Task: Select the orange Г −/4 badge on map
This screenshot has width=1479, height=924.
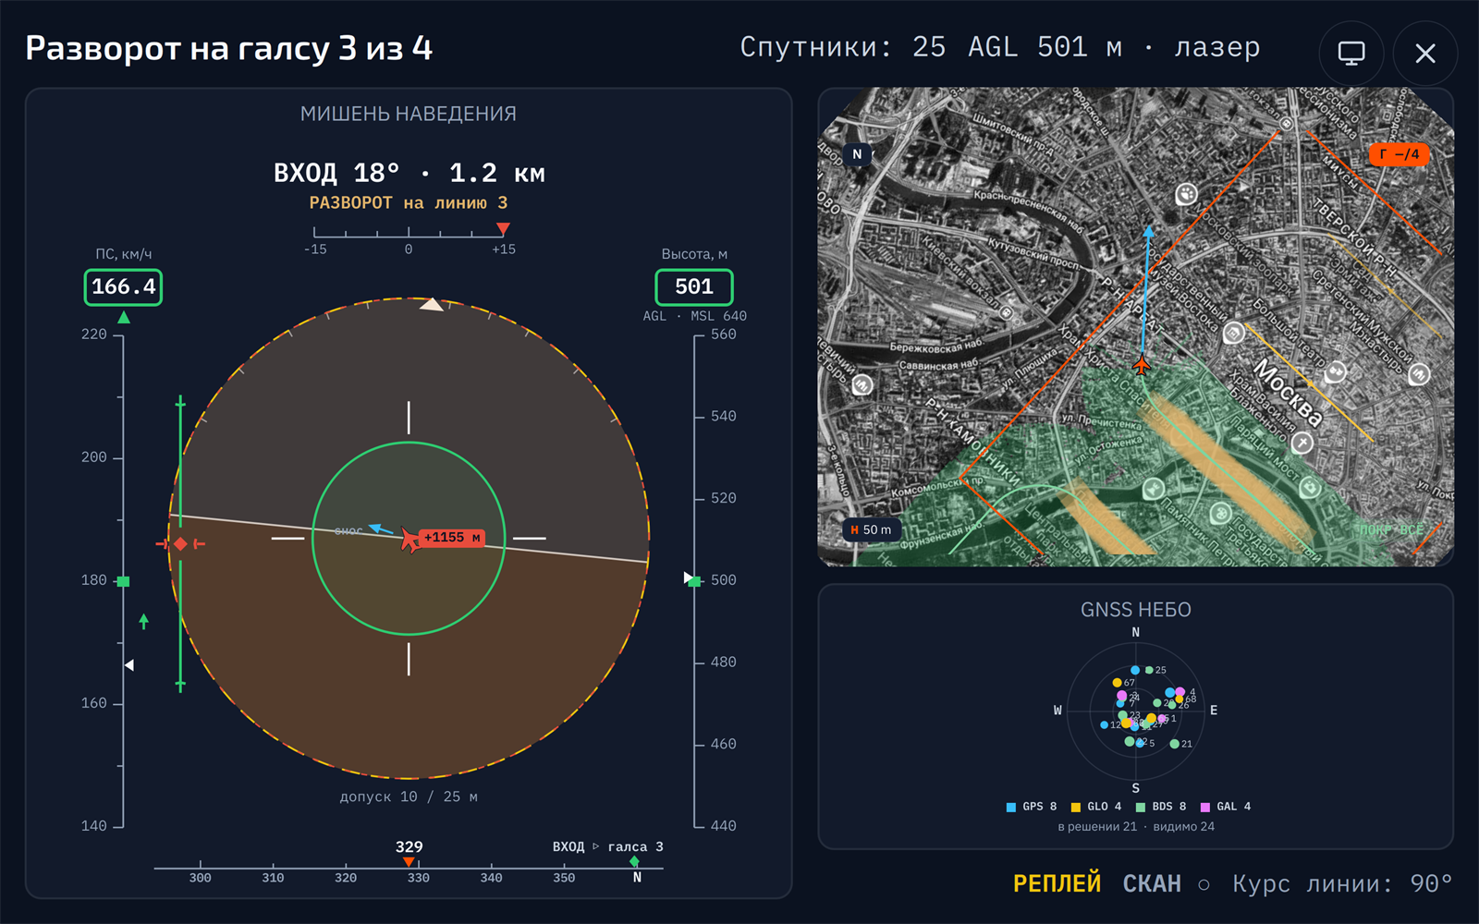Action: [1399, 154]
